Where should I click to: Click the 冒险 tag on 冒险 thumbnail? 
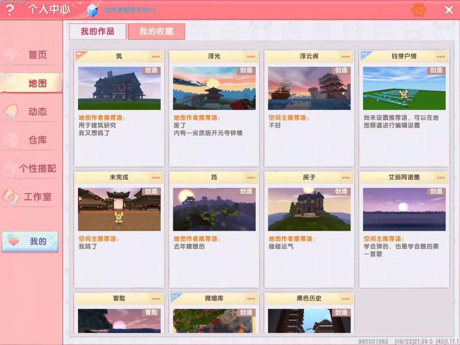(x=151, y=312)
